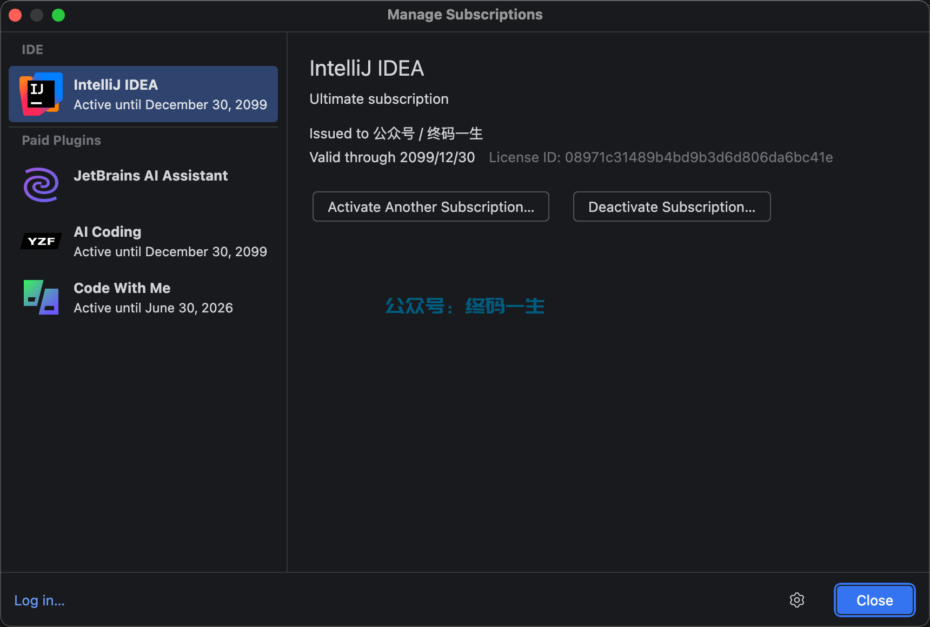Click the Paid Plugins section header
This screenshot has width=930, height=627.
61,141
